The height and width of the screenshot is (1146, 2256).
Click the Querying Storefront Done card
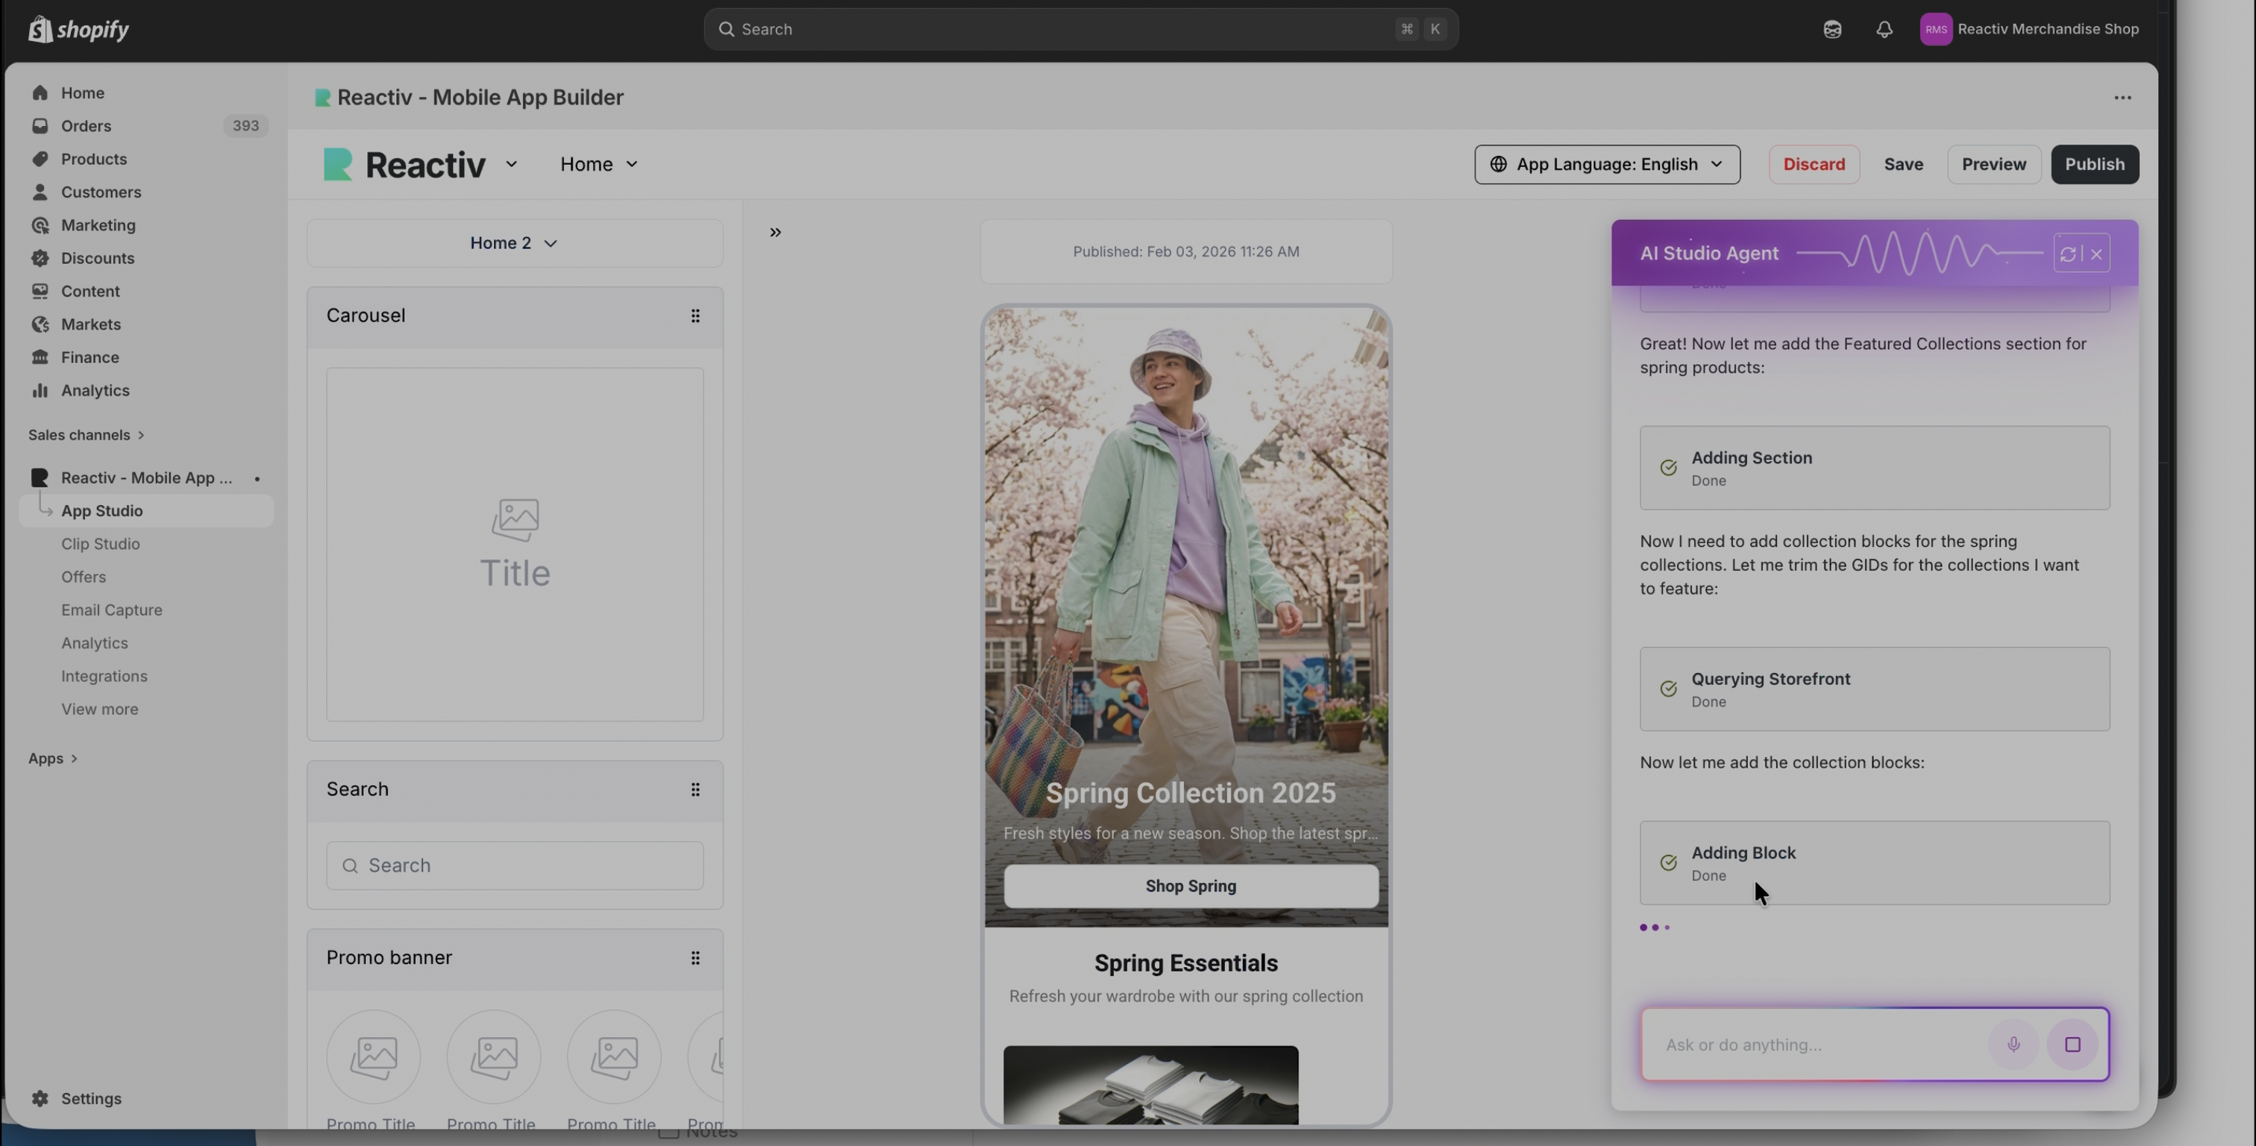click(x=1874, y=689)
